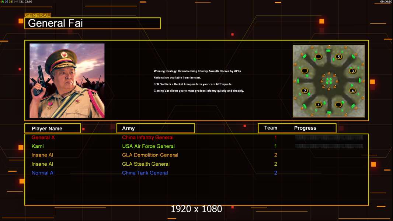Click team number 1 in General X's row
Image resolution: width=393 pixels, height=221 pixels.
click(275, 137)
